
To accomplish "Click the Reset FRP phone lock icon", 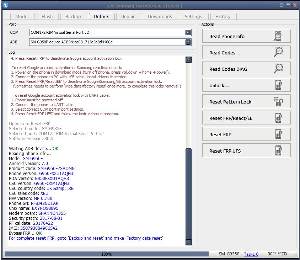I will pyautogui.click(x=279, y=134).
